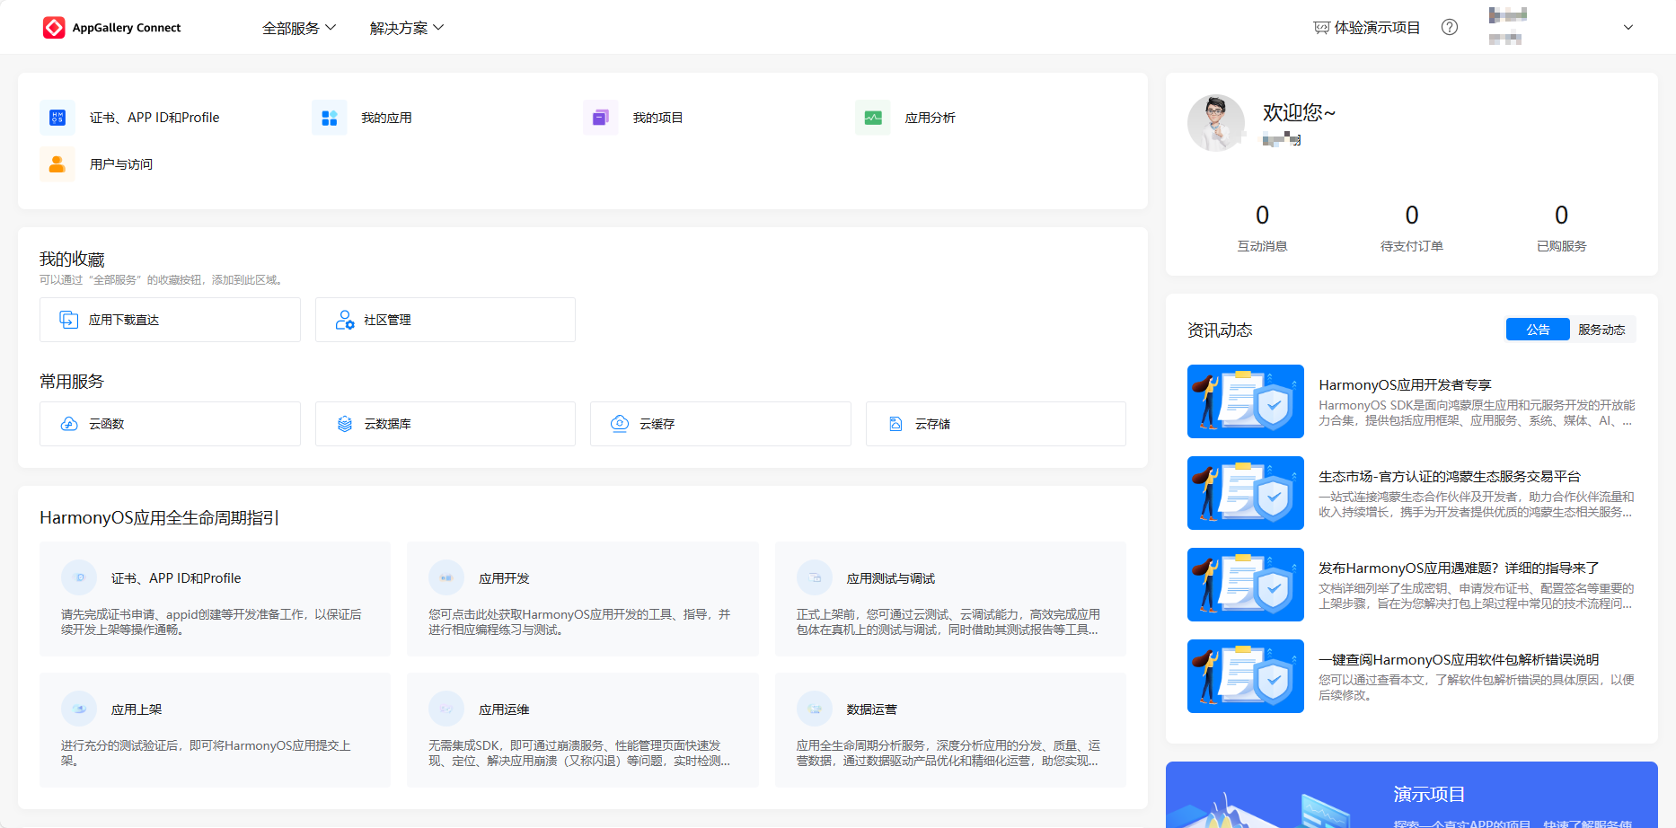Read 一键查阅HarmonyOS应用软件包解析错误说明 title
1676x828 pixels.
point(1459,659)
